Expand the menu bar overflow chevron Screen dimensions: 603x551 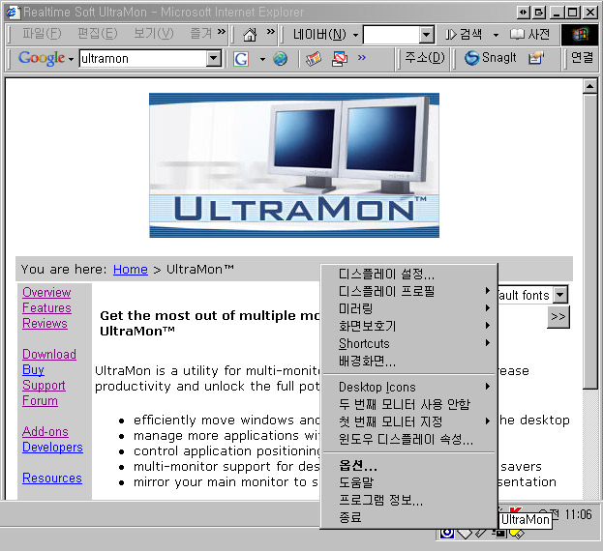(221, 32)
